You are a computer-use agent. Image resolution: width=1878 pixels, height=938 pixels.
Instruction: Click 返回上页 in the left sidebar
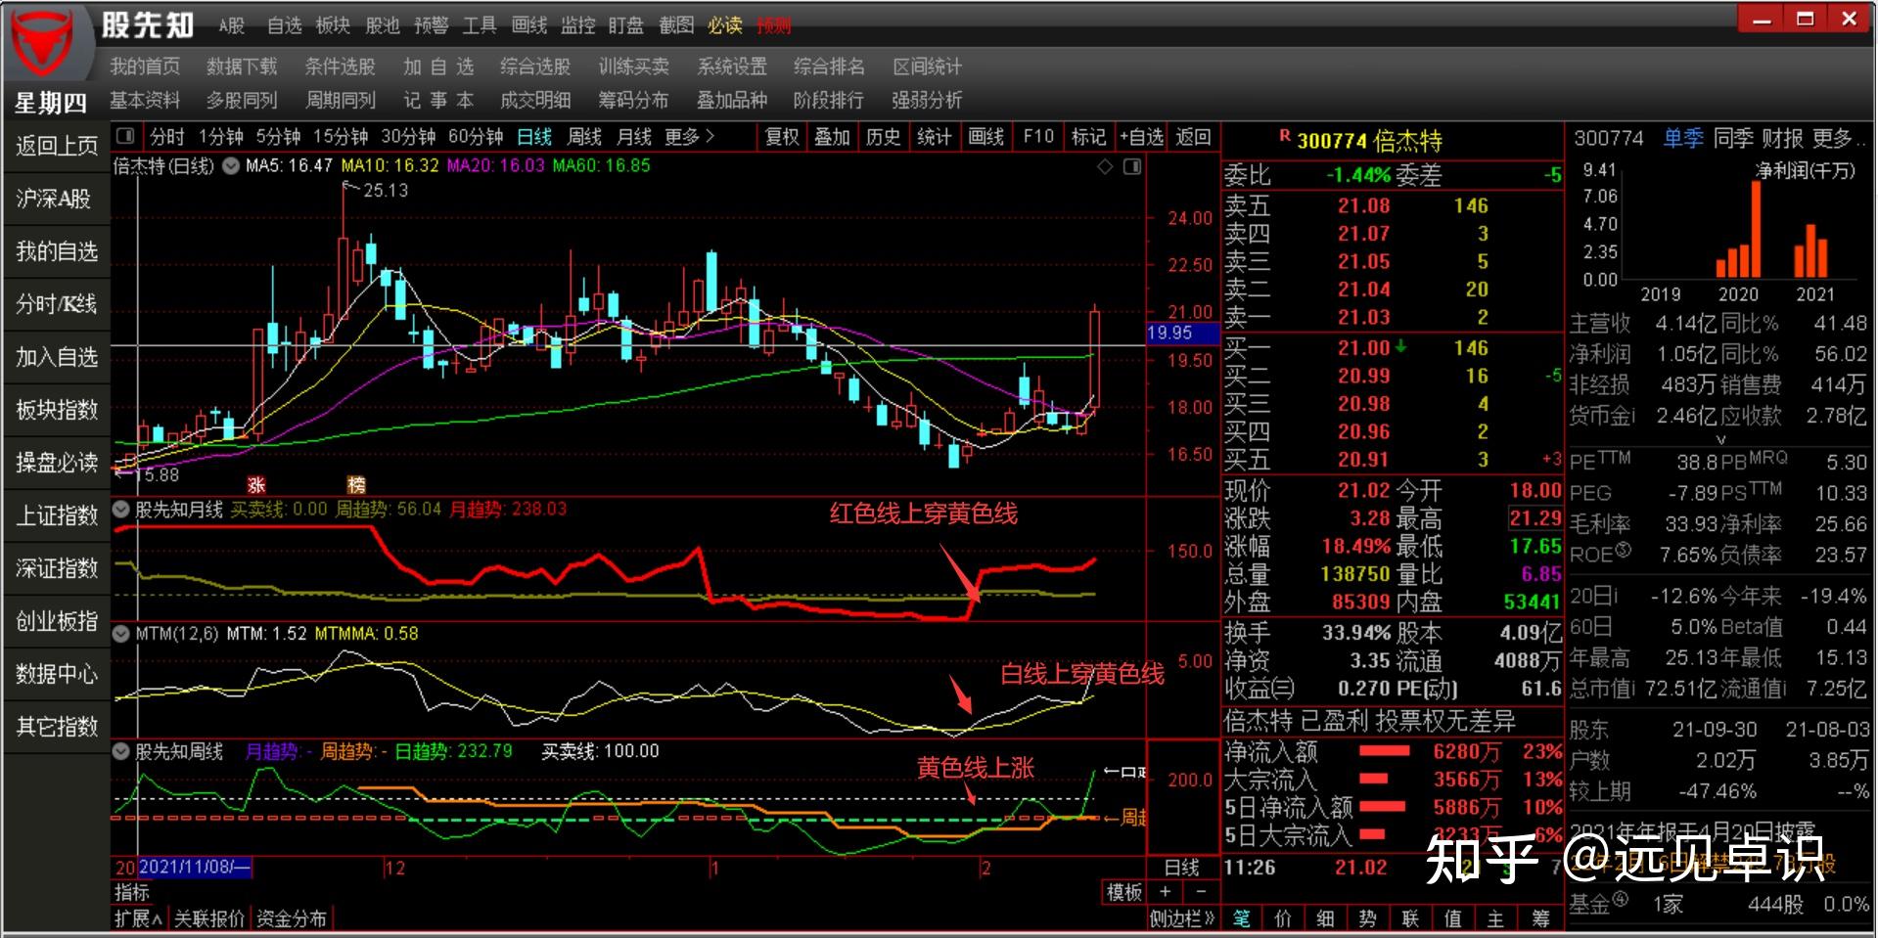tap(57, 147)
